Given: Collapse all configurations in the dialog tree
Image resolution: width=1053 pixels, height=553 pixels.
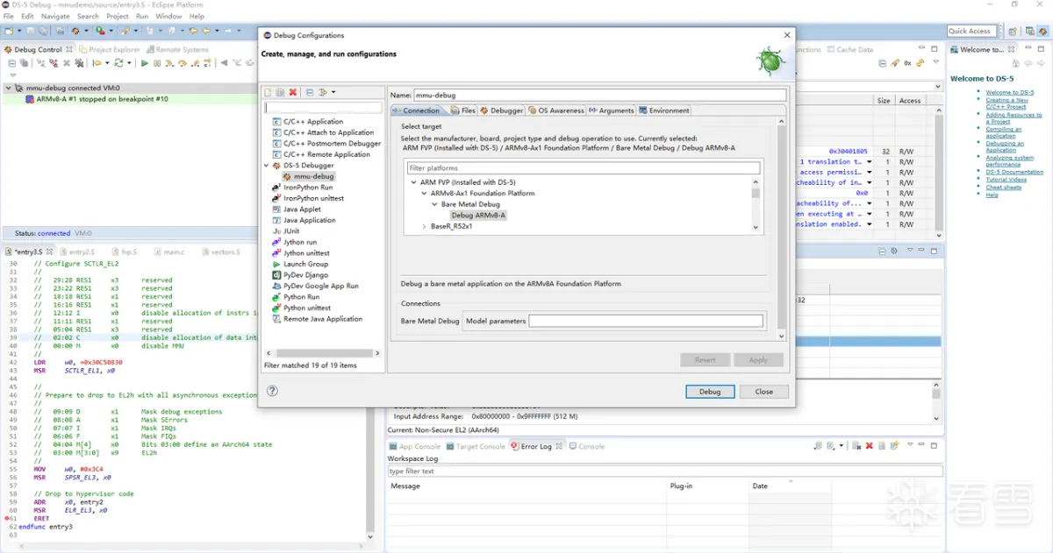Looking at the screenshot, I should point(310,92).
